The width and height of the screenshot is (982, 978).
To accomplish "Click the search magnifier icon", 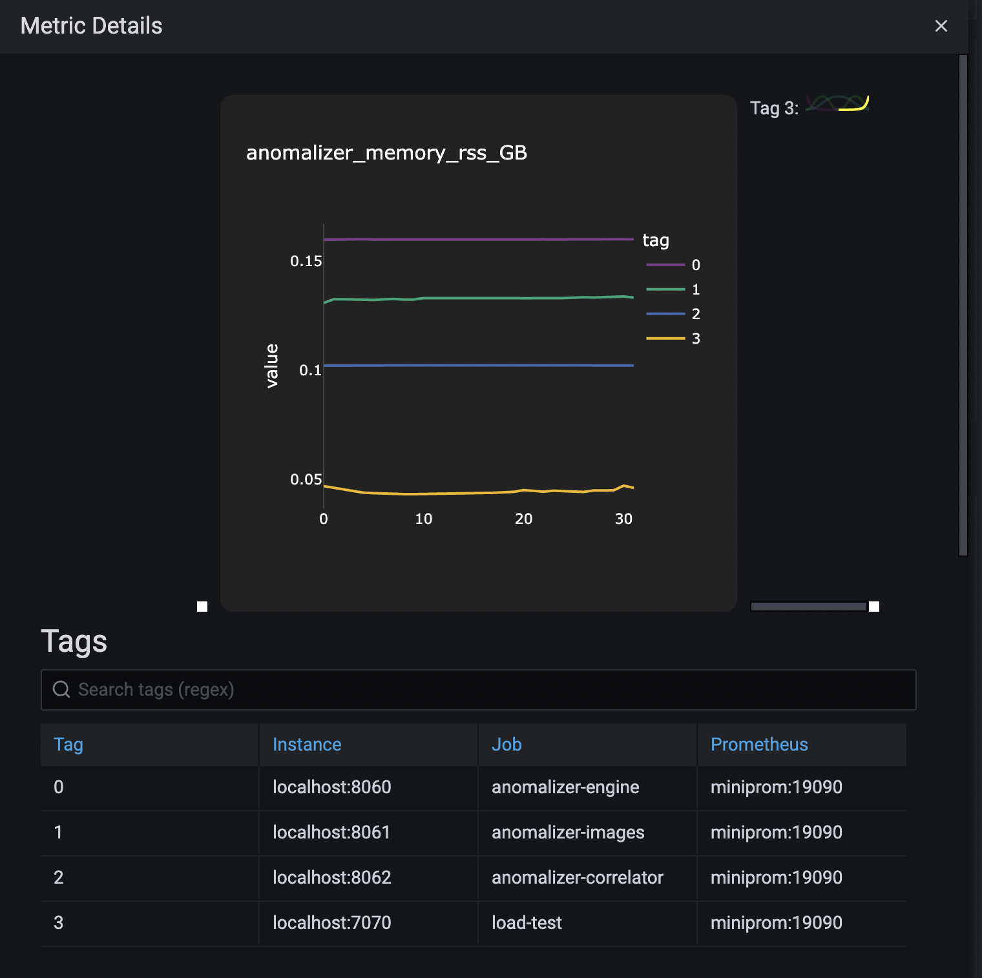I will pos(62,689).
